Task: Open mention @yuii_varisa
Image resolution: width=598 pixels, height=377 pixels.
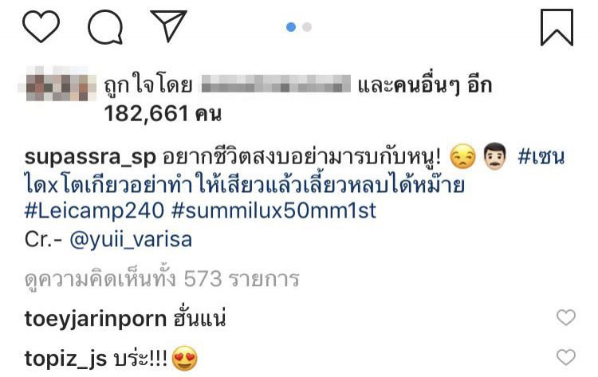Action: tap(131, 240)
